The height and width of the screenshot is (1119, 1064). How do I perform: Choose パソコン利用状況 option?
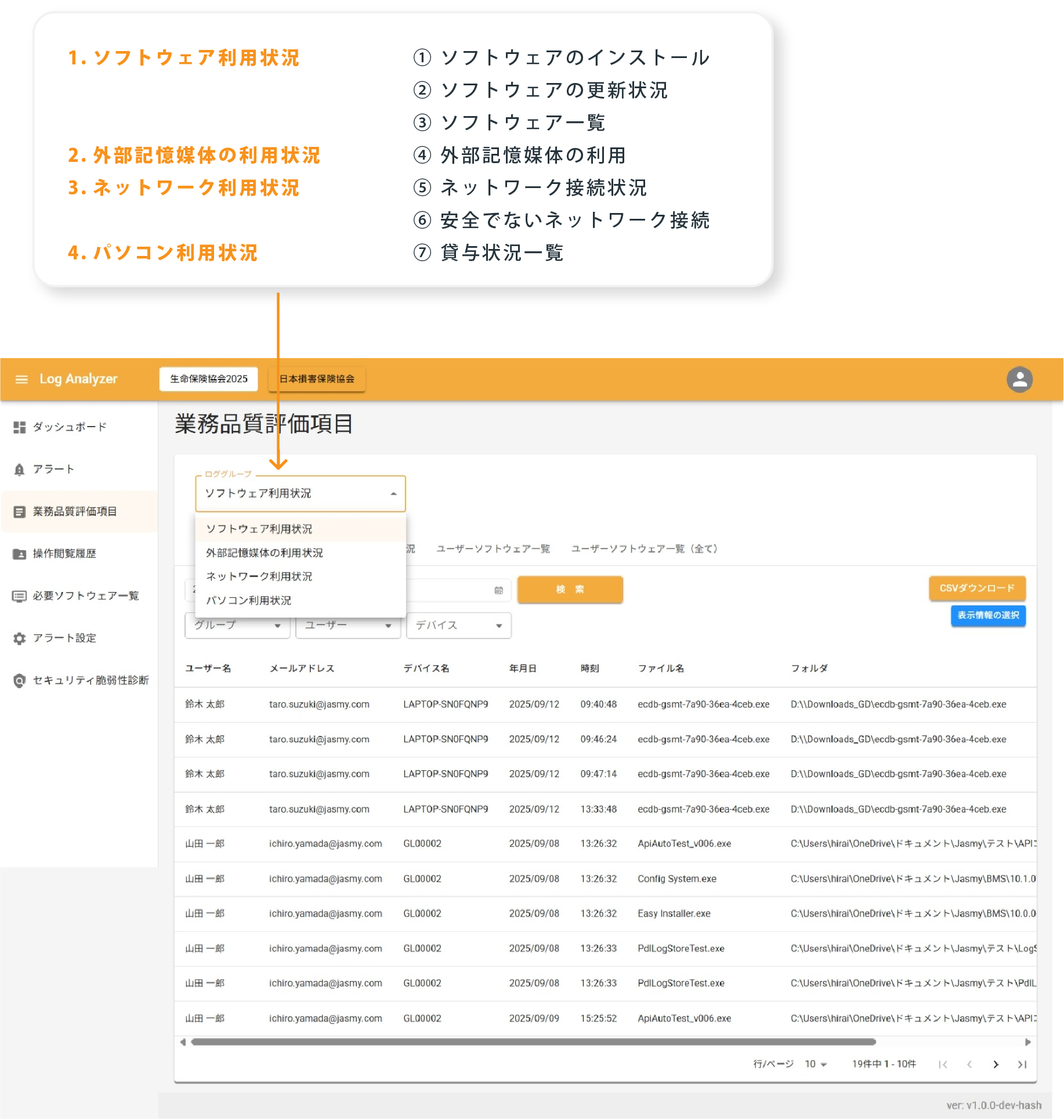pyautogui.click(x=249, y=601)
